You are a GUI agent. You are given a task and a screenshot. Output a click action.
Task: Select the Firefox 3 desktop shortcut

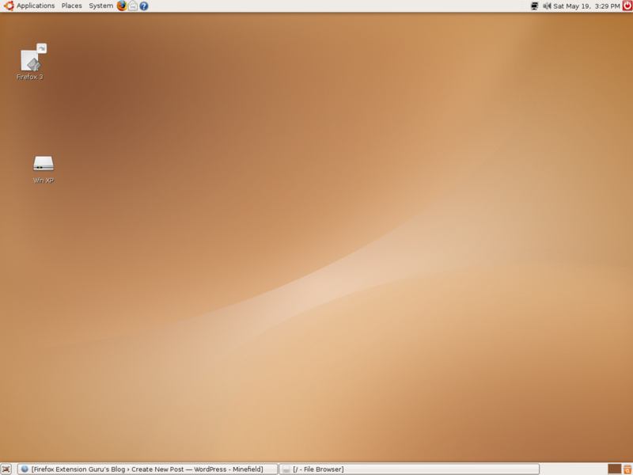click(30, 63)
